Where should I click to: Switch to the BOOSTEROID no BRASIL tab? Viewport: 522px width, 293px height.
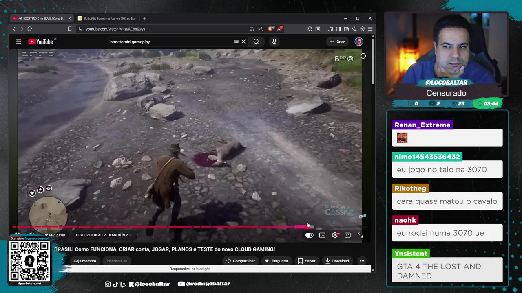pyautogui.click(x=42, y=18)
